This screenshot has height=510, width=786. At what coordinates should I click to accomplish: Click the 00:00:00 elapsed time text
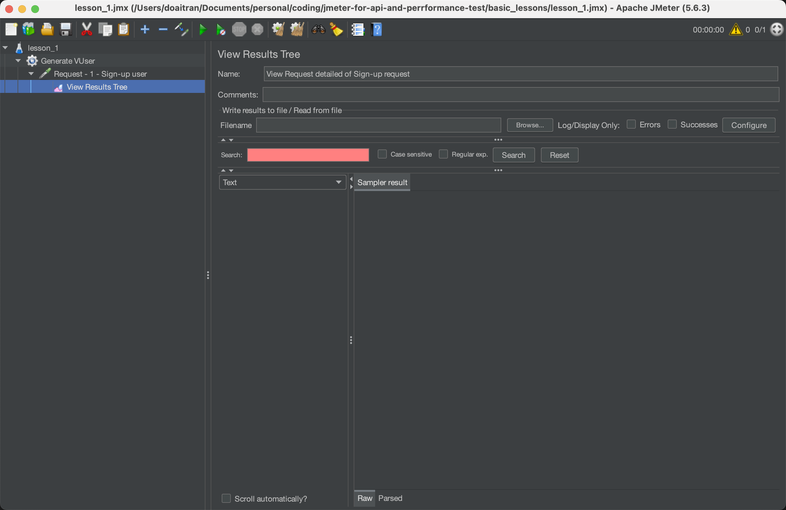(x=708, y=30)
